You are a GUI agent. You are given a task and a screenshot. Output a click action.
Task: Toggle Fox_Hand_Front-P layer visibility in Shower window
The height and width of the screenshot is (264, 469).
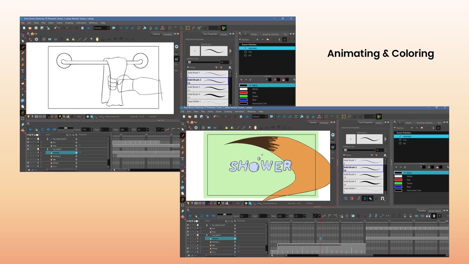coord(188,225)
